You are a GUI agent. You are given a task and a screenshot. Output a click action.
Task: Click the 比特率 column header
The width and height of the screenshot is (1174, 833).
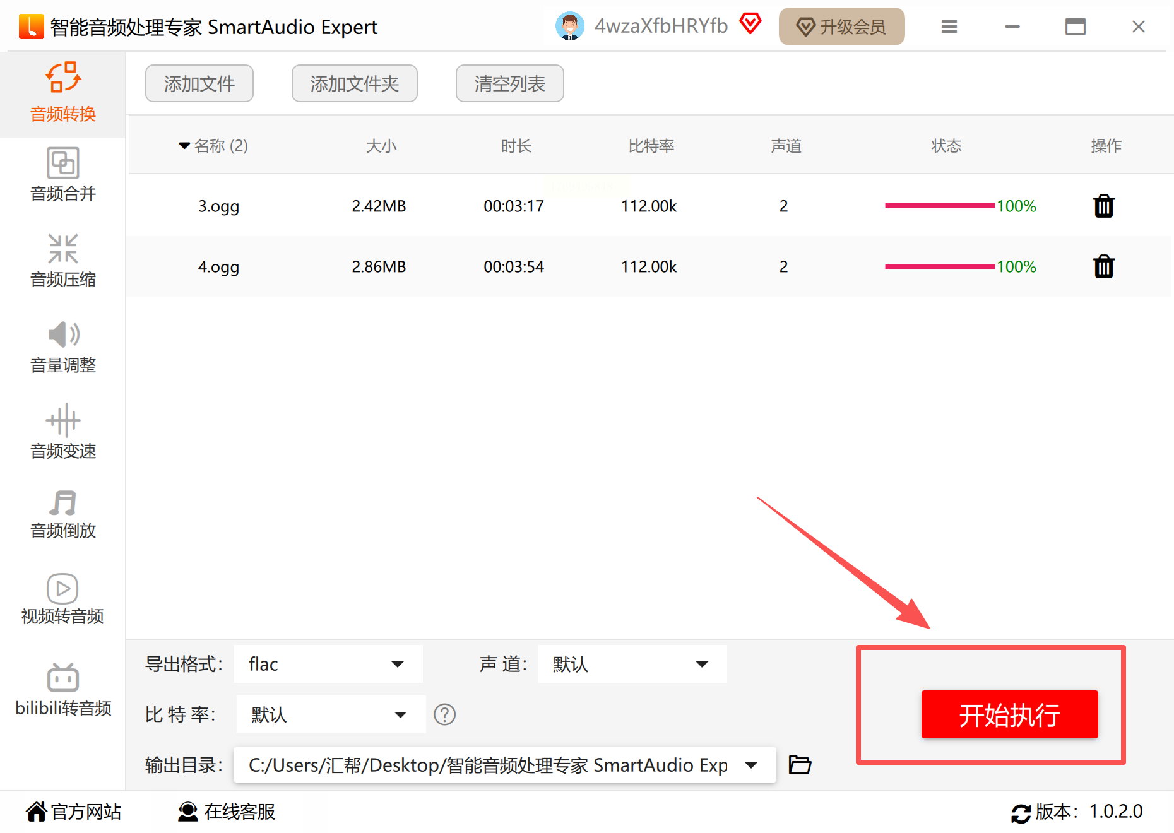click(651, 146)
